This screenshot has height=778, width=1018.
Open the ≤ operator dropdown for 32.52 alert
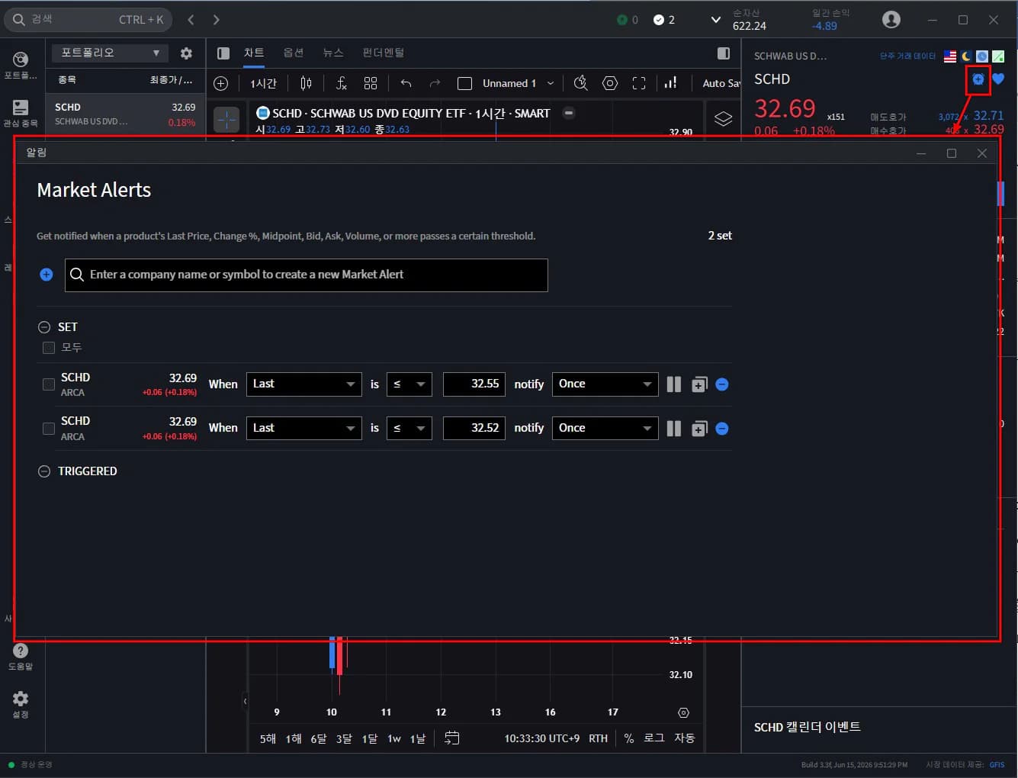point(409,428)
